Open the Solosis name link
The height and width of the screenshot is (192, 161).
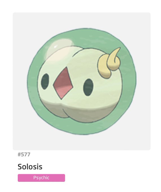(x=30, y=167)
